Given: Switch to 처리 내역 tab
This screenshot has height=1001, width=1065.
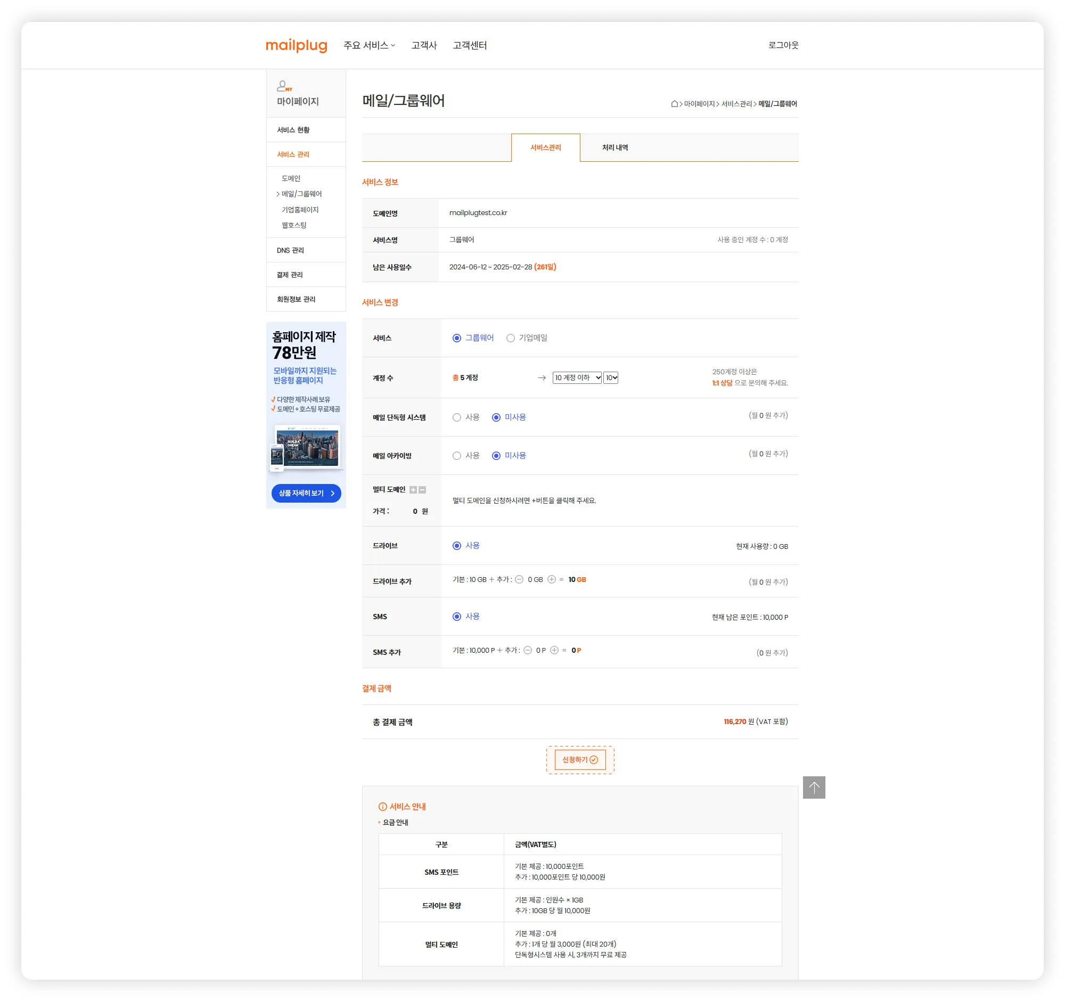Looking at the screenshot, I should pos(615,148).
